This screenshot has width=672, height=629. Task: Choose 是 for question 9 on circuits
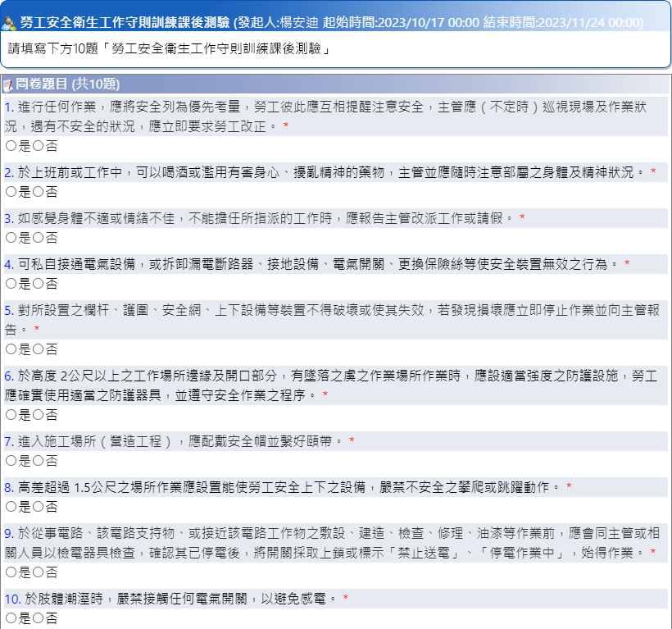point(11,572)
